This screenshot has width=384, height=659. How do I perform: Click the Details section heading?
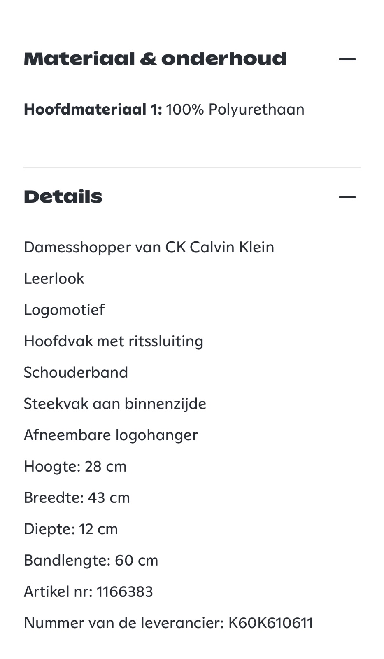63,197
